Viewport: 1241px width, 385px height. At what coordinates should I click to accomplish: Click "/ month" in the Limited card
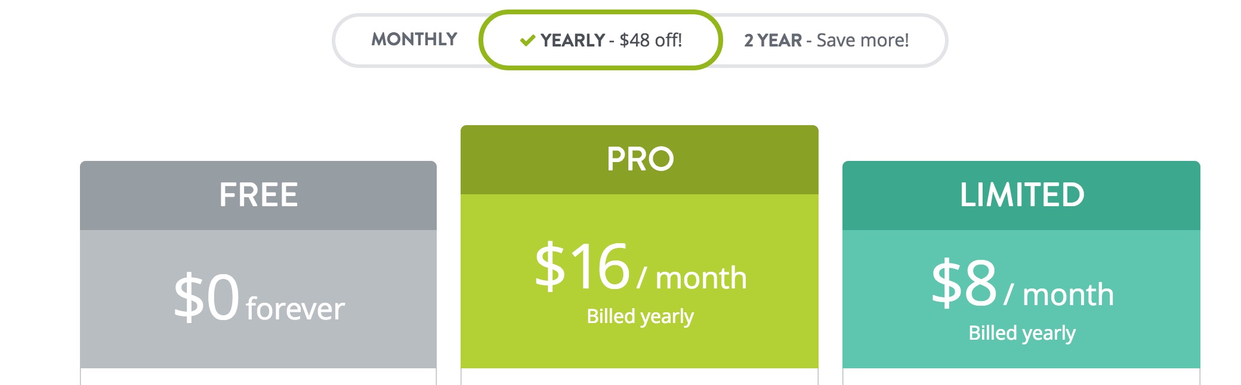click(1059, 295)
